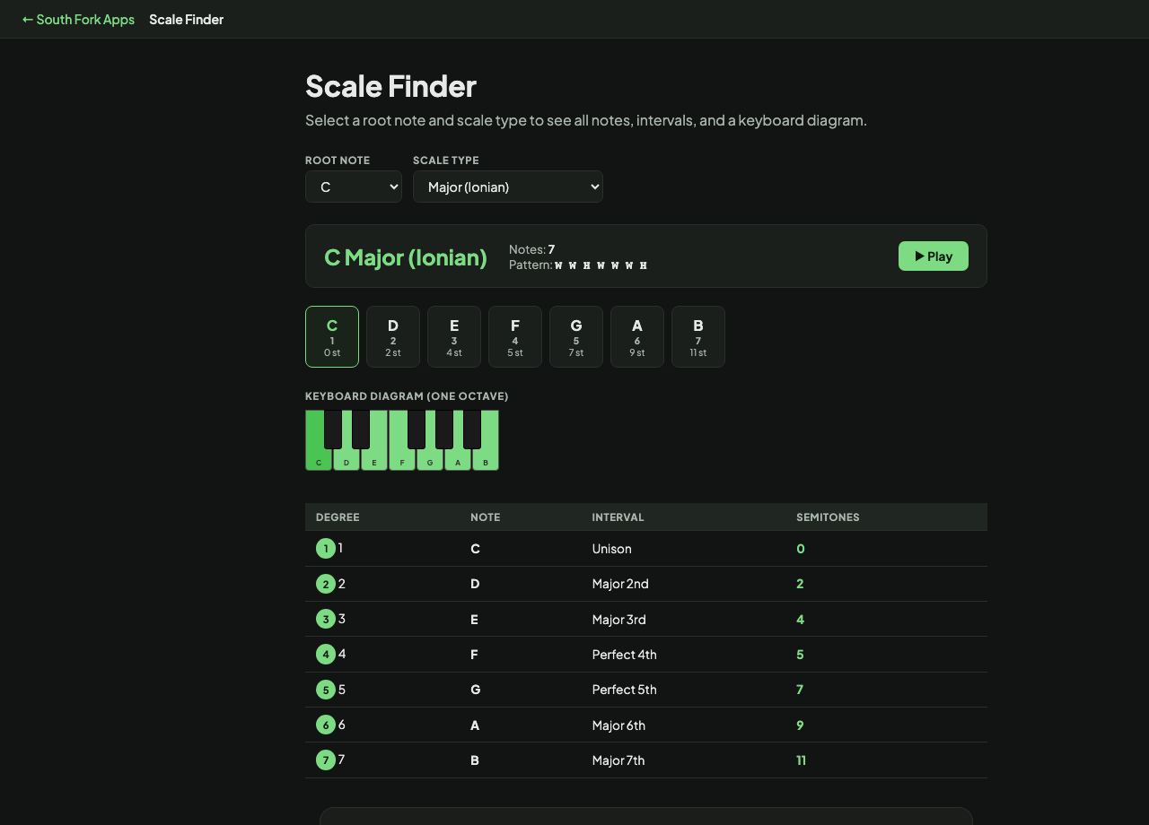
Task: Click degree 2 badge in table
Action: [x=326, y=584]
